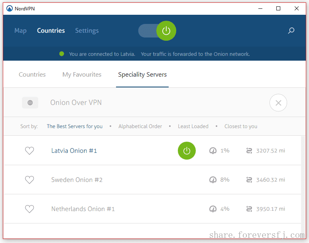Switch to My Favourites tab

(x=82, y=75)
